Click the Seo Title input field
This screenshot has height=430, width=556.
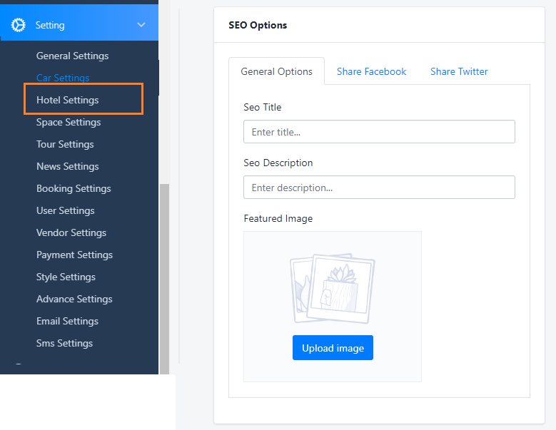click(379, 132)
